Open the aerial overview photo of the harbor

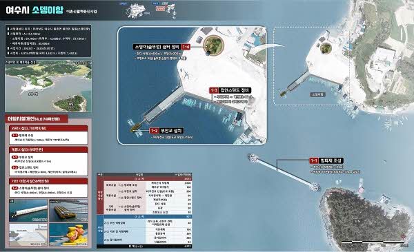coord(48,86)
